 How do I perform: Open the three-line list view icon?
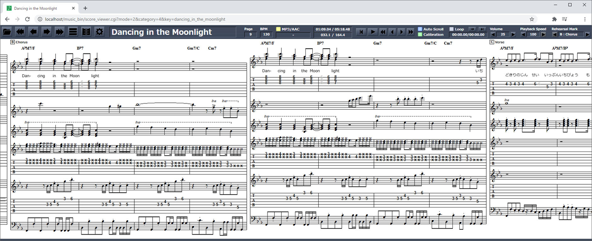73,31
